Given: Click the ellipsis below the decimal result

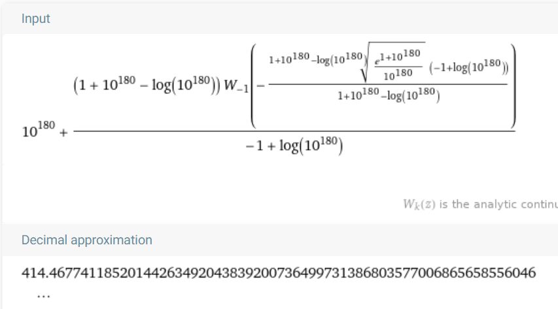Looking at the screenshot, I should [x=44, y=295].
